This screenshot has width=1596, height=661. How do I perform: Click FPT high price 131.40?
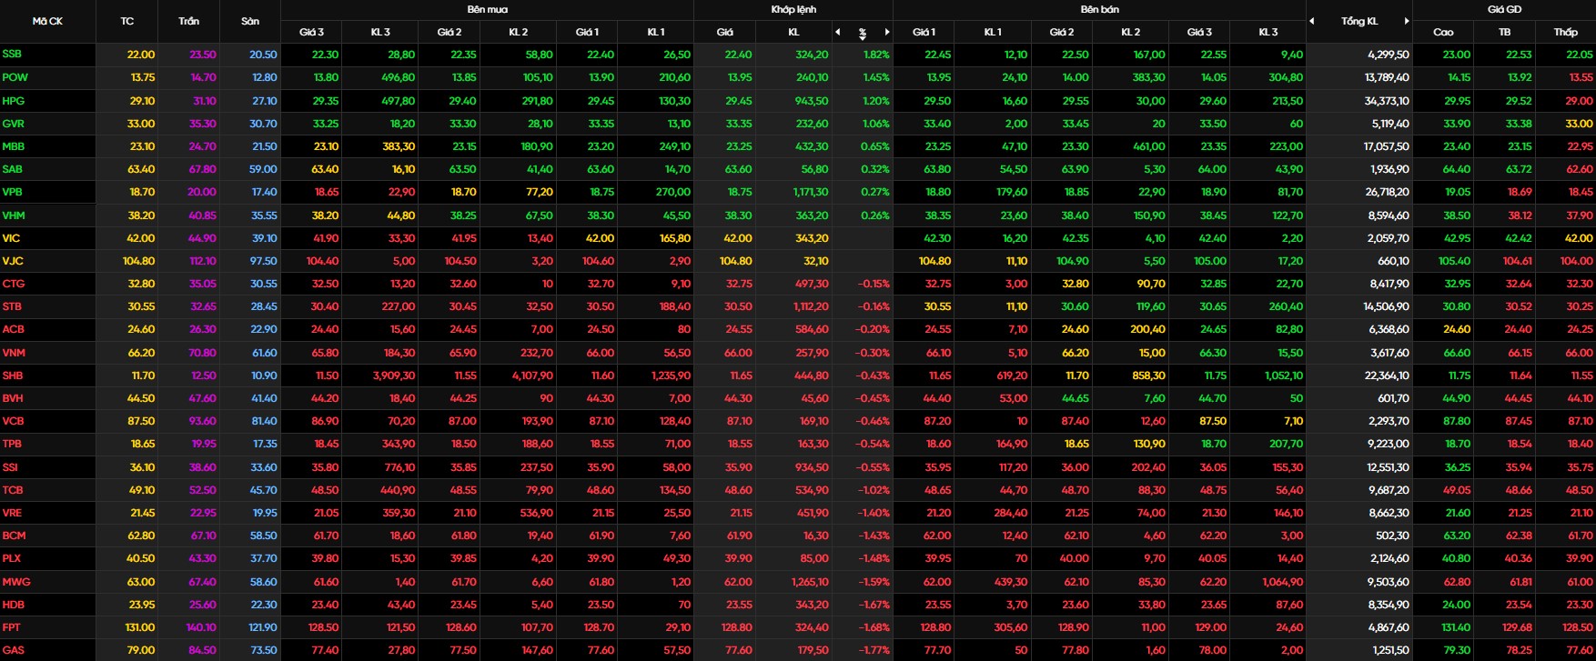pyautogui.click(x=1456, y=627)
